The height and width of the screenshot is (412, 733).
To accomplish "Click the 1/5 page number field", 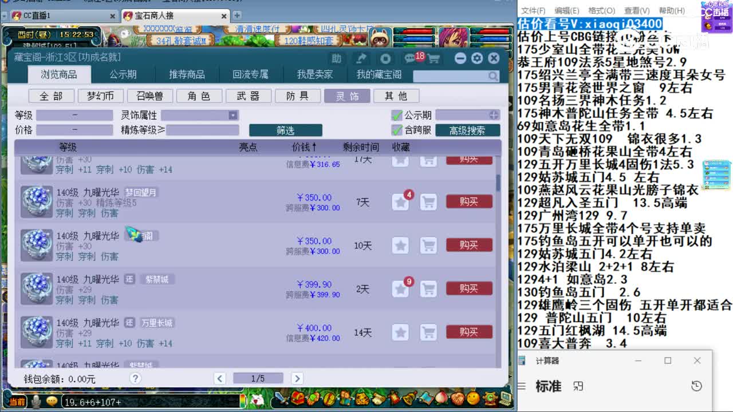I will click(x=258, y=378).
